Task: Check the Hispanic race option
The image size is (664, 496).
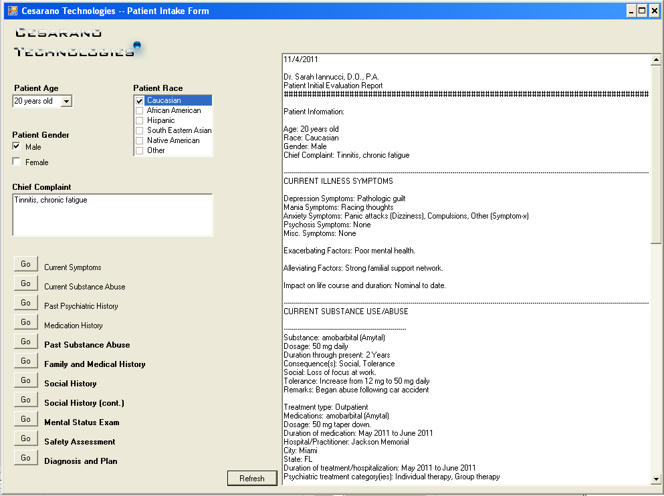Action: tap(140, 120)
